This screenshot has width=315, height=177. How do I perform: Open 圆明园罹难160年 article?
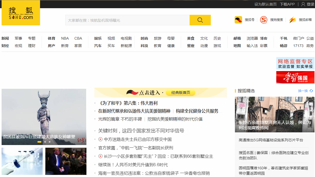273,171
